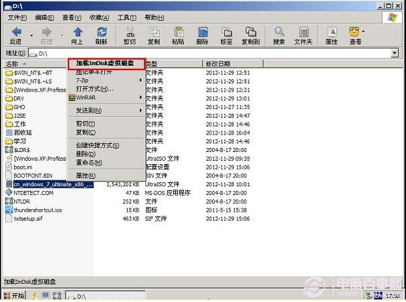Choose 加载ImDisk虚拟磁盘 in context menu
Image resolution: width=406 pixels, height=302 pixels.
(x=106, y=64)
